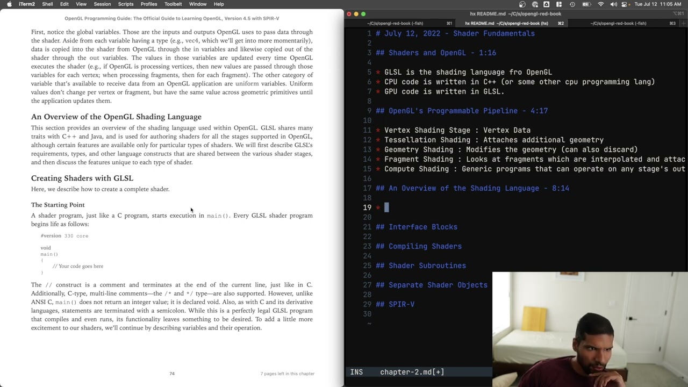Open the Time Machine menu bar icon
688x387 pixels.
click(x=572, y=4)
